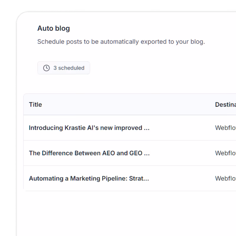This screenshot has height=236, width=236.
Task: Click the ellipsis ending the Krastie AI title
Action: coord(147,128)
